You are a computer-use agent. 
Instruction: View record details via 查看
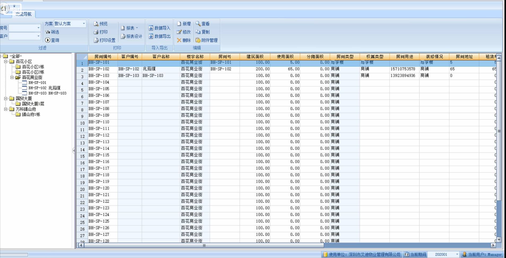pos(203,24)
